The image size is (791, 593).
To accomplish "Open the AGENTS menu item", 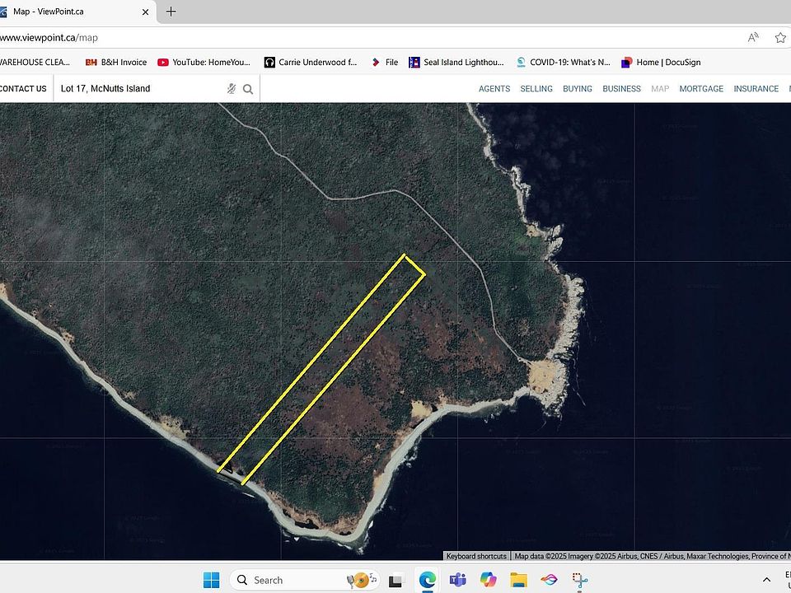I will 494,89.
